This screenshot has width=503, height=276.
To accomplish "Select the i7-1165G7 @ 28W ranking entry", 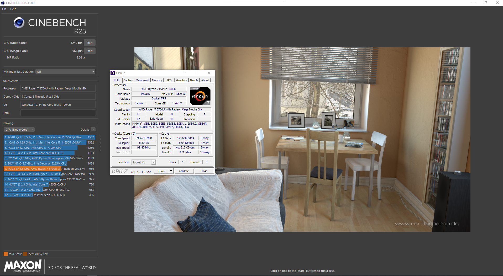I will 49,137.
